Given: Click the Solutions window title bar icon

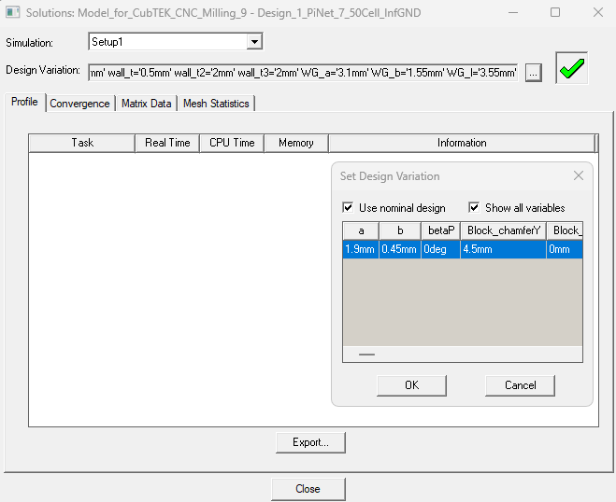Looking at the screenshot, I should [x=12, y=12].
